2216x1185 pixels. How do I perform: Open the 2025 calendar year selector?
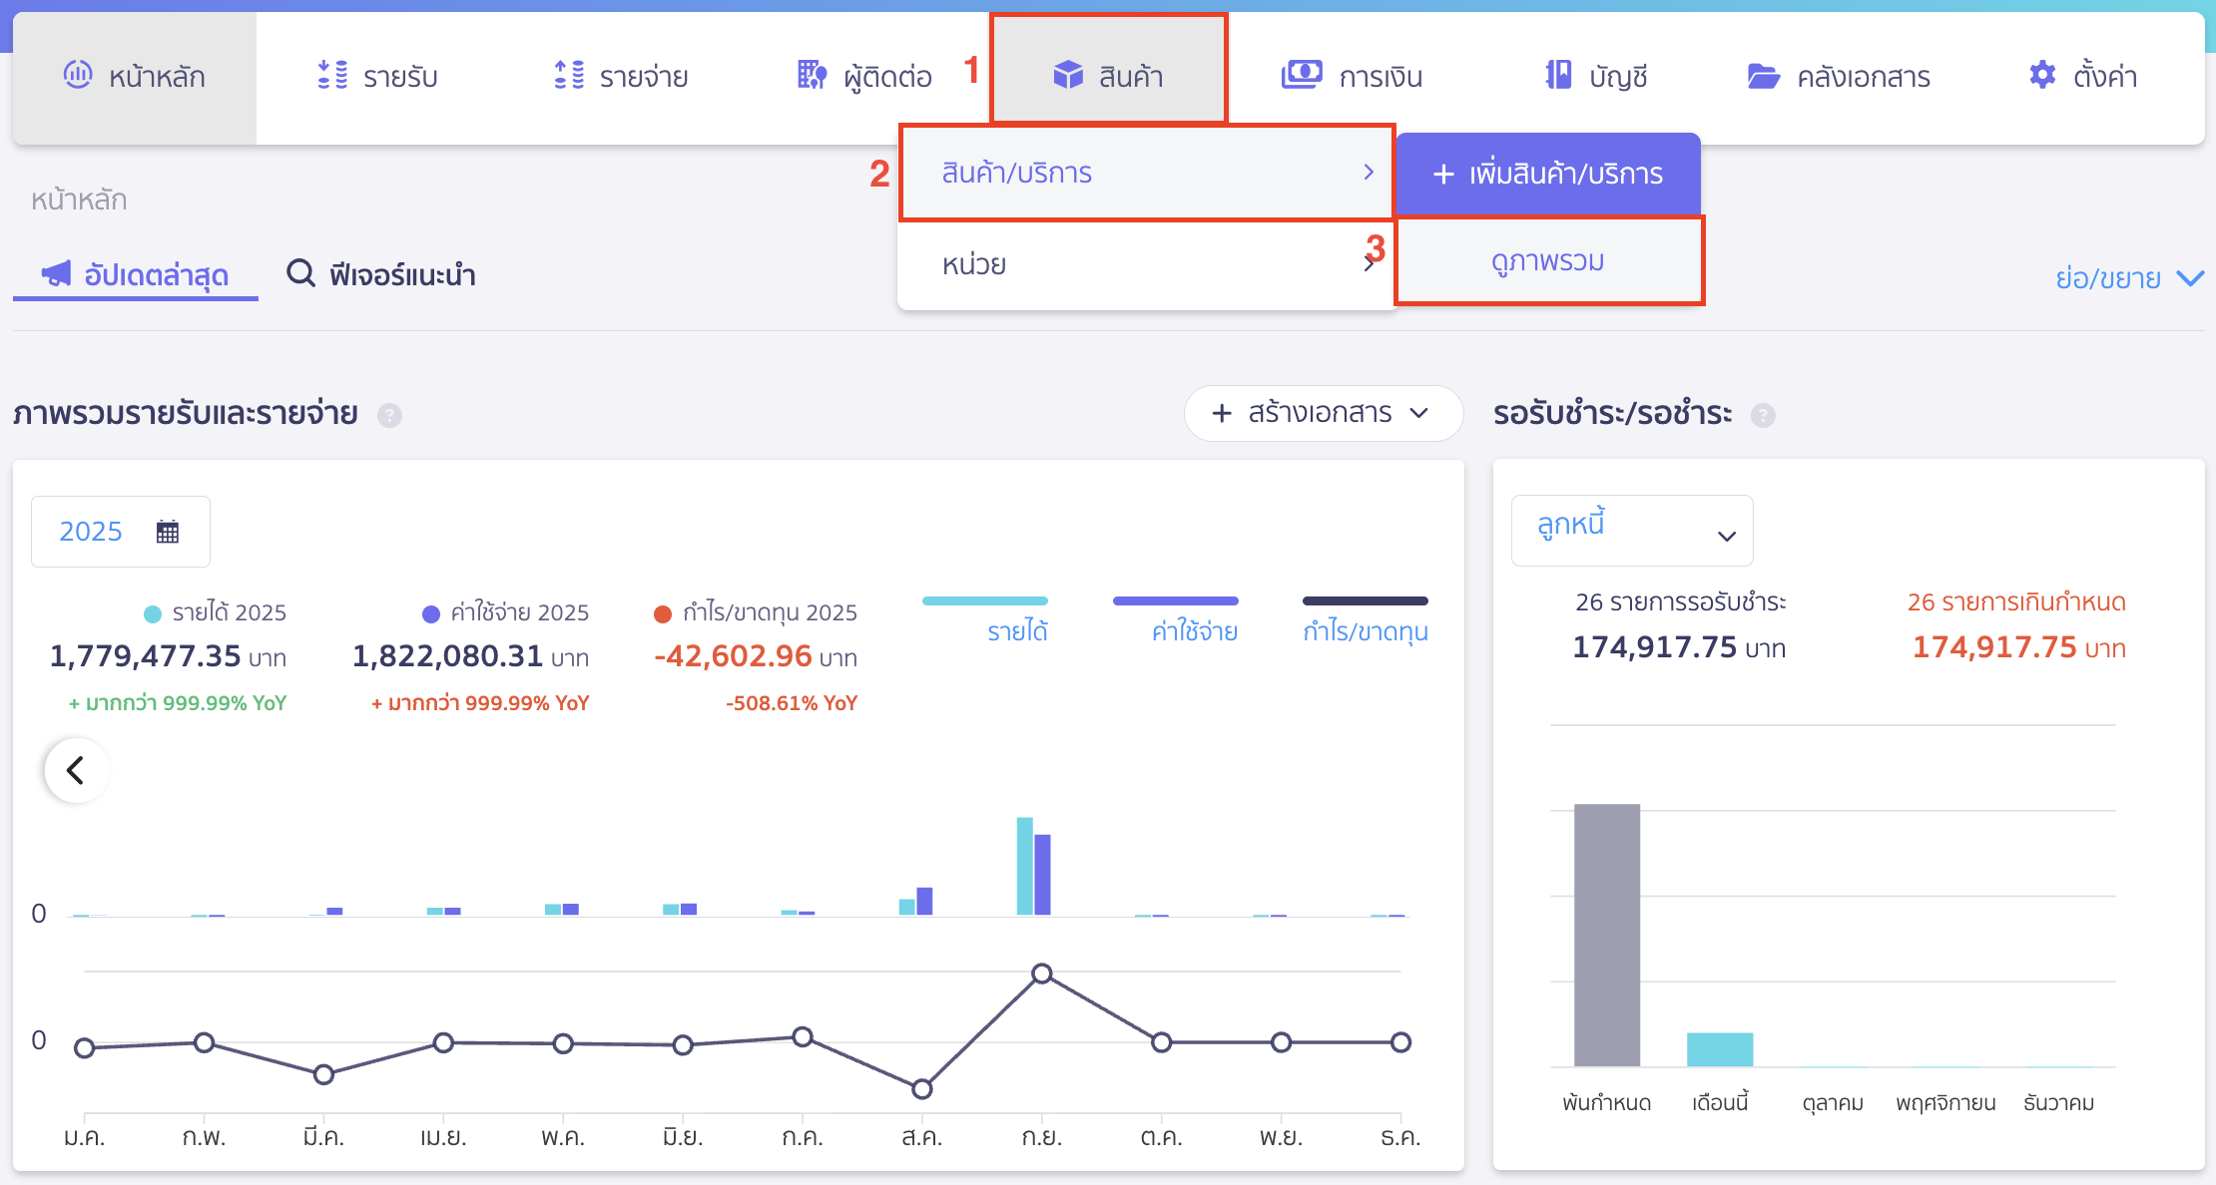pos(120,531)
